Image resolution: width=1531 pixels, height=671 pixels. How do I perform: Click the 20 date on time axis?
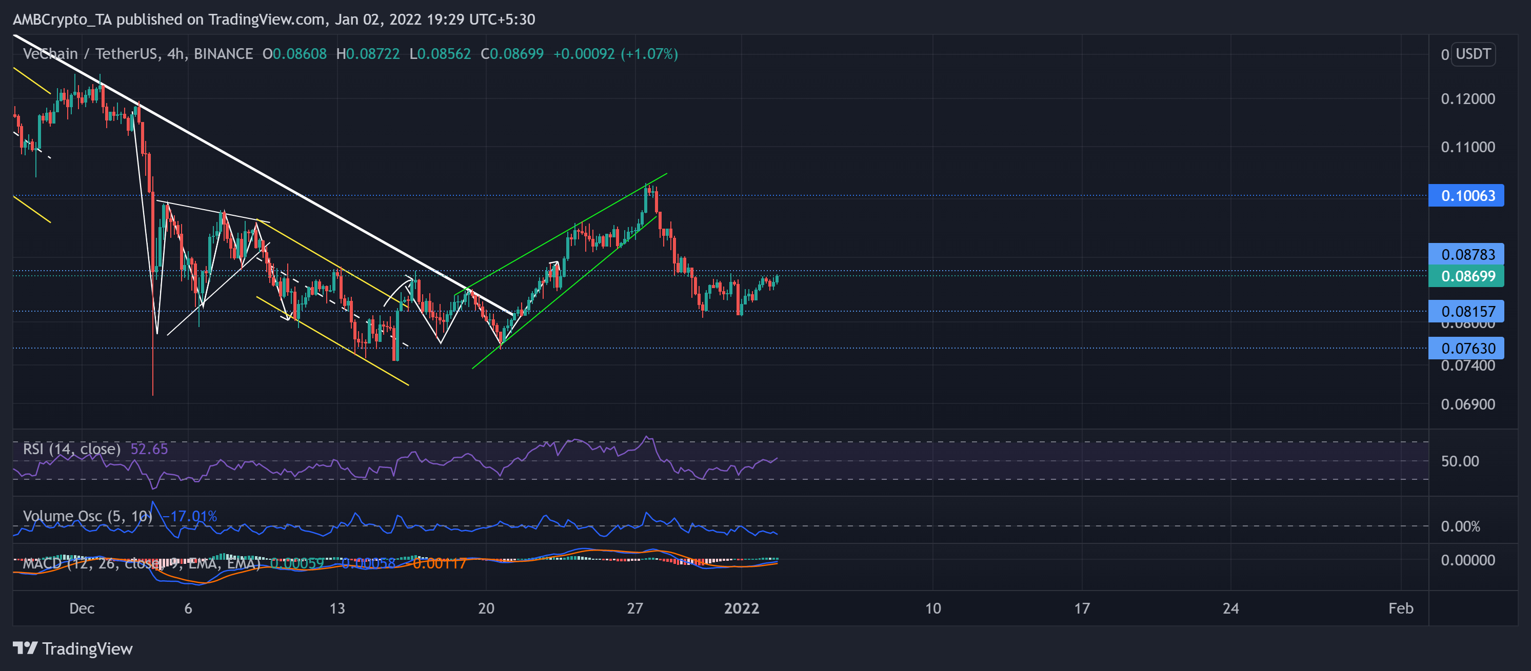(486, 608)
